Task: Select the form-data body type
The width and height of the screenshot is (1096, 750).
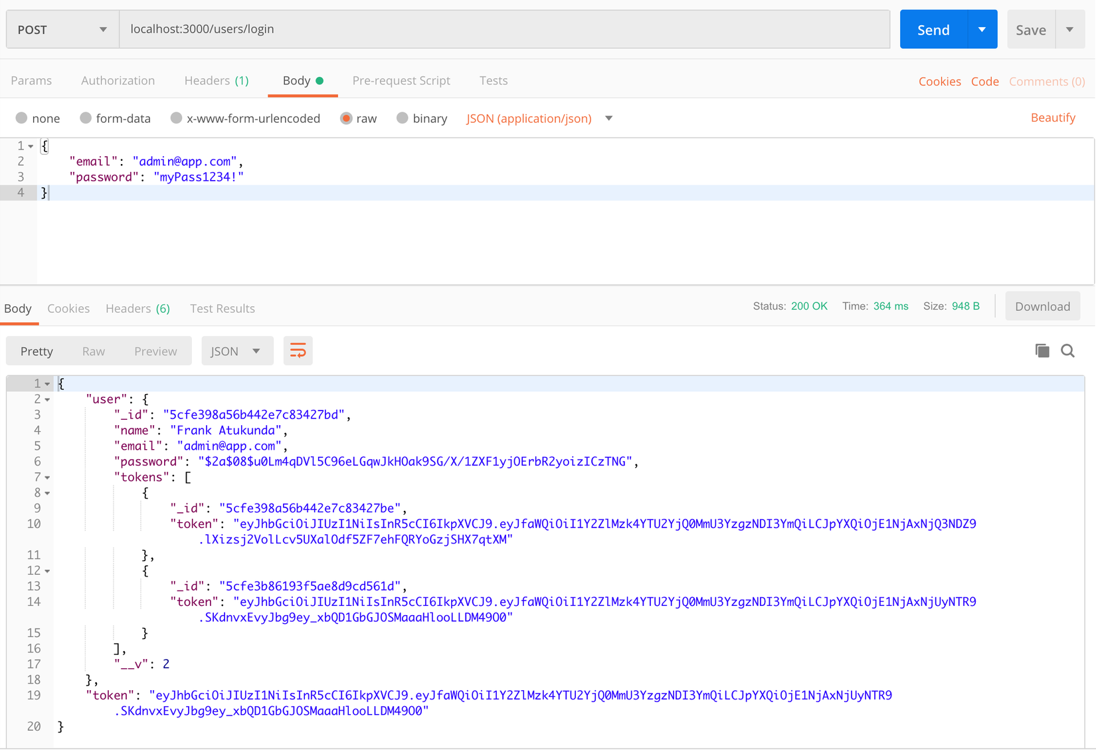Action: [86, 118]
